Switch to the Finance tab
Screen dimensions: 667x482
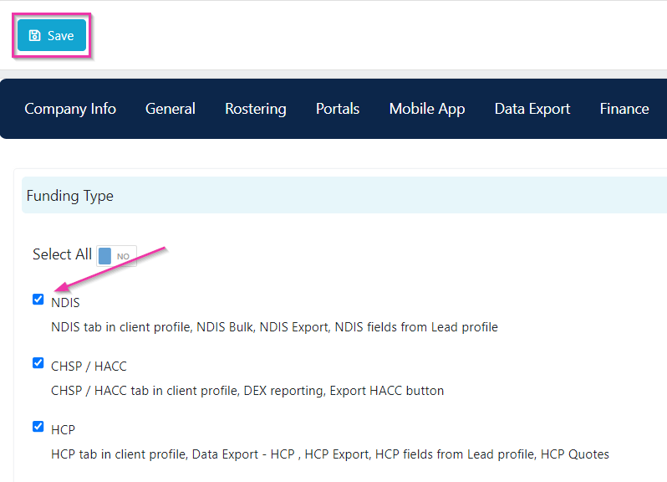click(624, 109)
